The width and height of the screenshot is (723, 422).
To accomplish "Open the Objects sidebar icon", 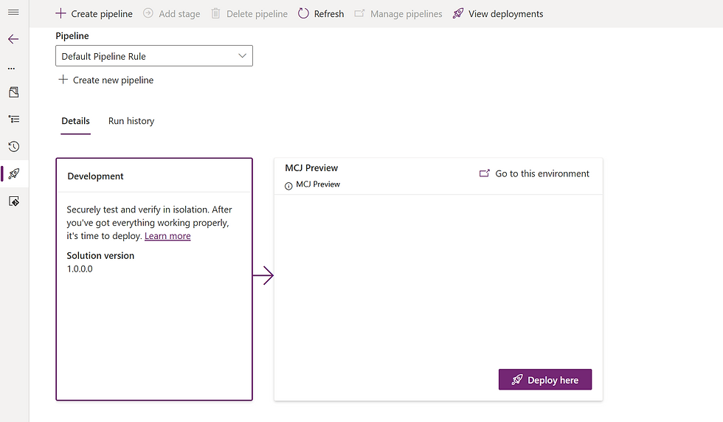I will (14, 92).
